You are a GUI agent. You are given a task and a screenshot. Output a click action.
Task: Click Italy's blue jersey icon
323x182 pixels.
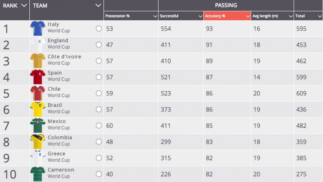[x=38, y=28]
